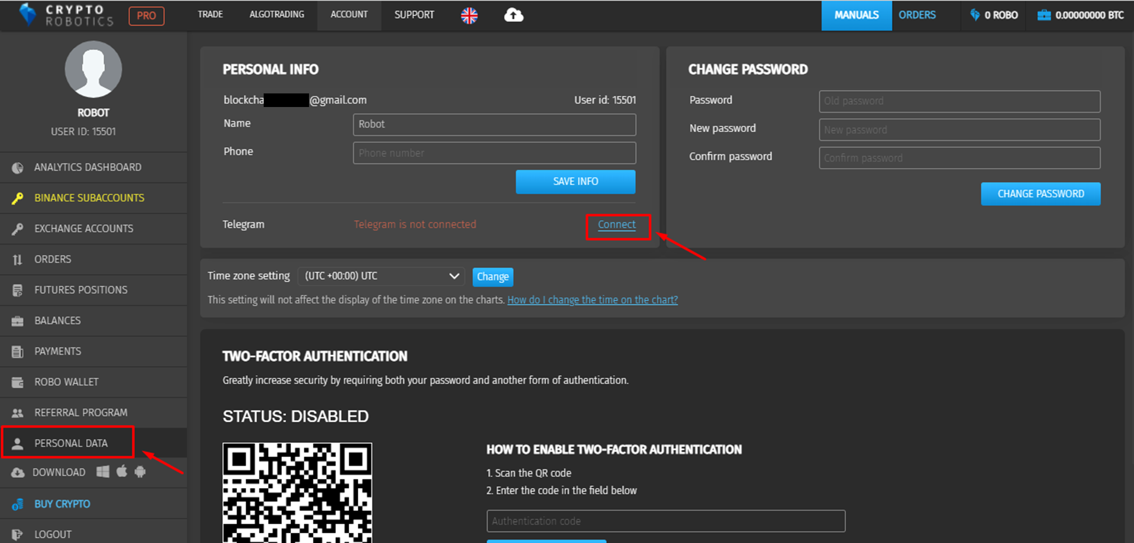Click the ROBO token diamond icon
Screen dimensions: 1134x543
click(x=975, y=15)
